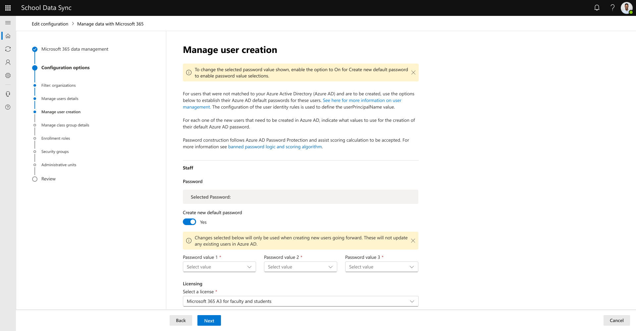
Task: Go to Review step
Action: (48, 179)
